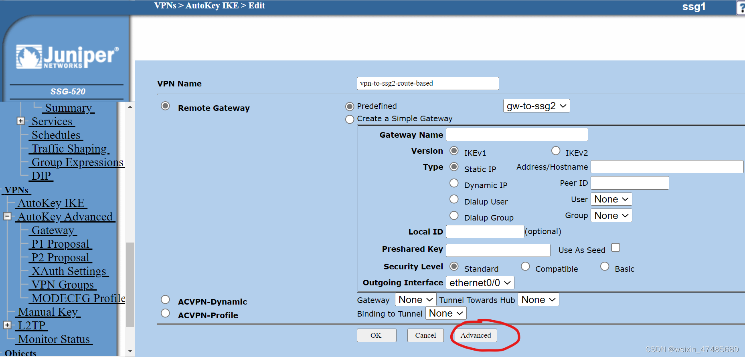
Task: Select Create a Simple Gateway option
Action: click(x=350, y=119)
